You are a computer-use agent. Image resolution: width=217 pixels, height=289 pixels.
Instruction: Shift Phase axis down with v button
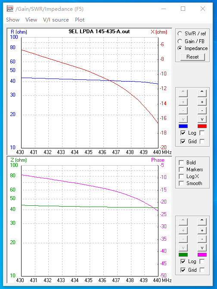click(202, 248)
